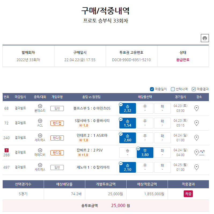Open venue location pin for game 240
Image resolution: width=214 pixels, height=214 pixels.
[196, 138]
